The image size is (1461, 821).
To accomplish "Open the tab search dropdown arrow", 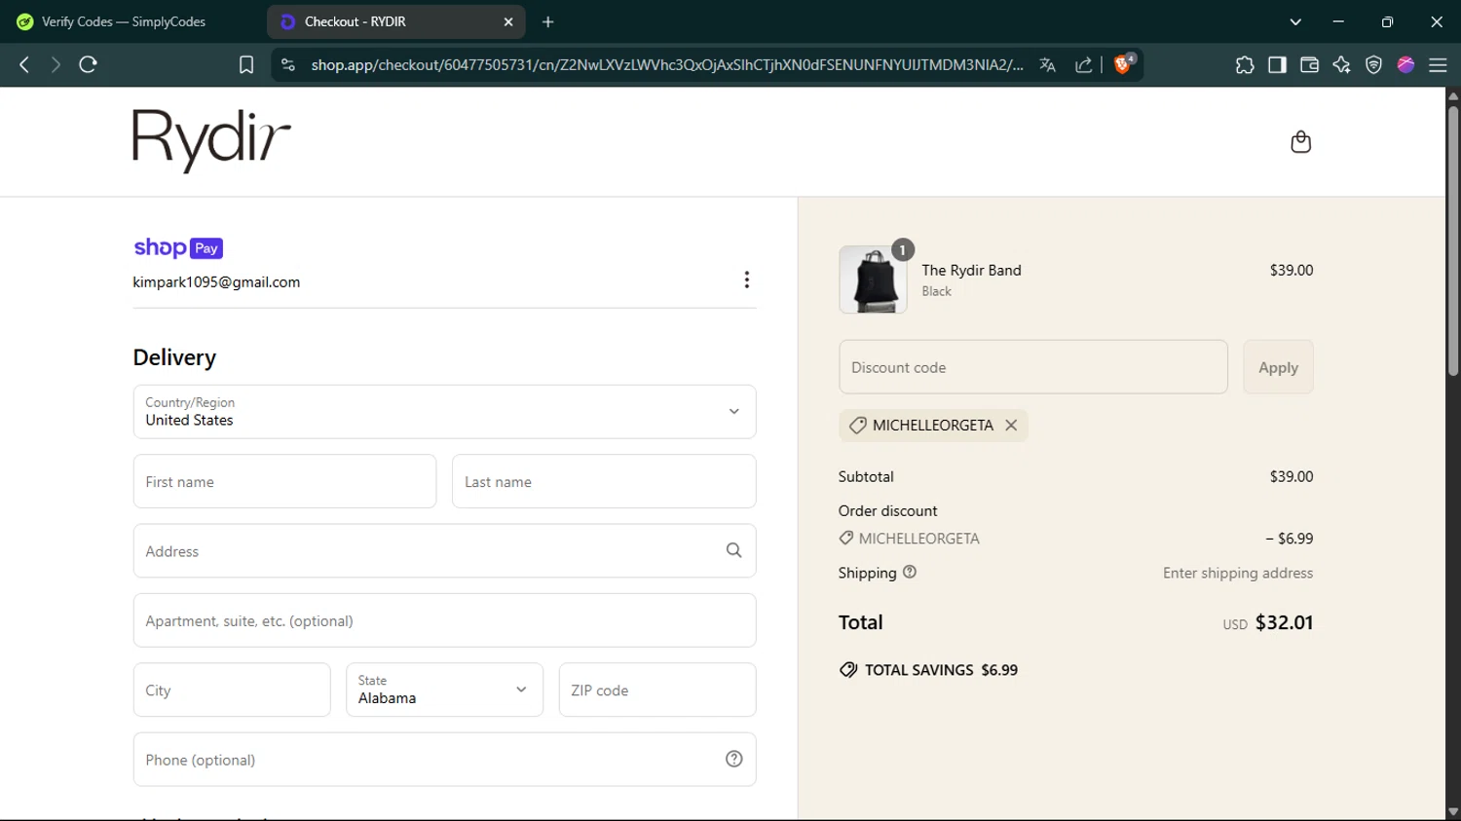I will 1295,21.
